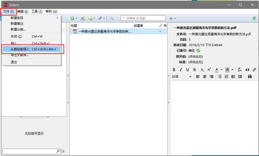Click the binoculars find and replace icon

(x=250, y=76)
